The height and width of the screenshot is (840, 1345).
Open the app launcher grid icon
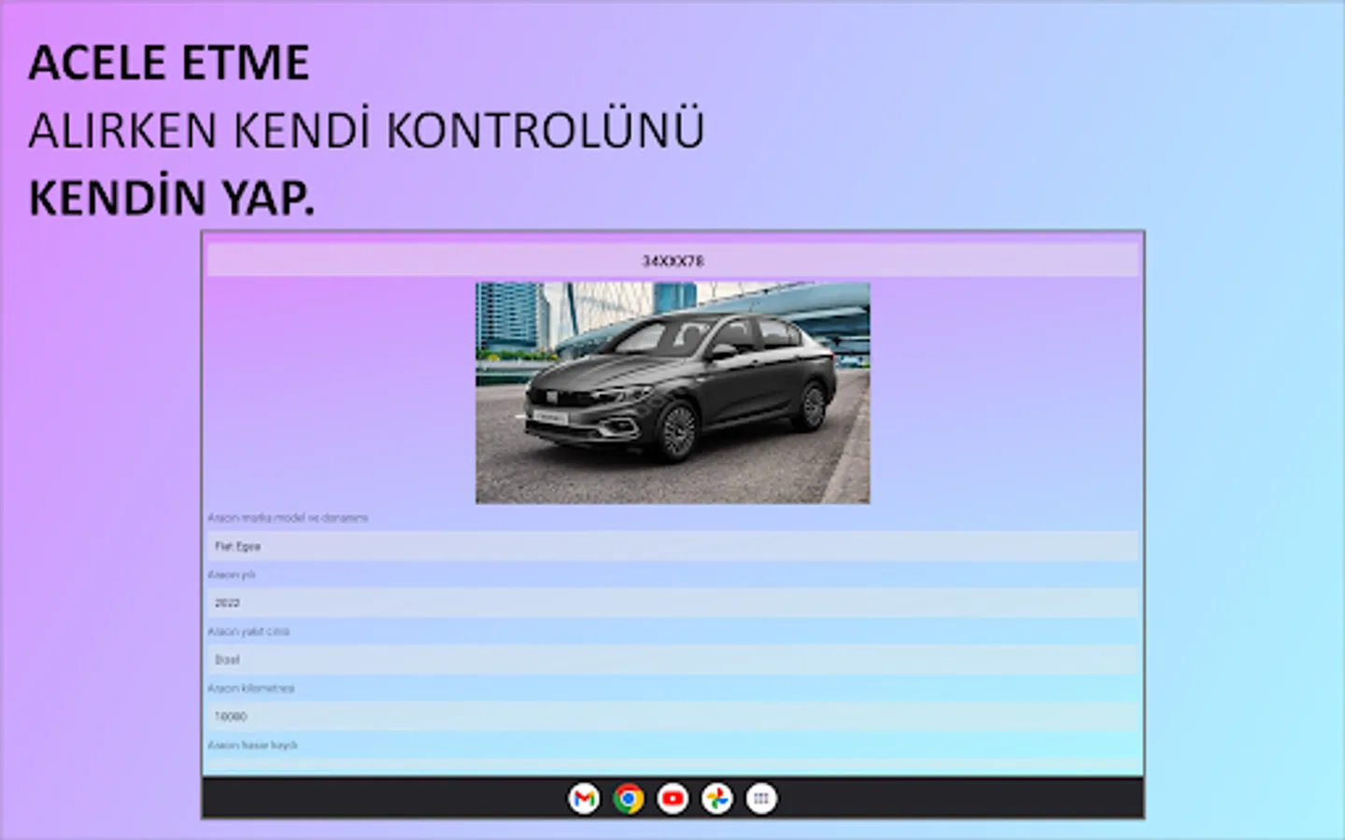(x=761, y=798)
